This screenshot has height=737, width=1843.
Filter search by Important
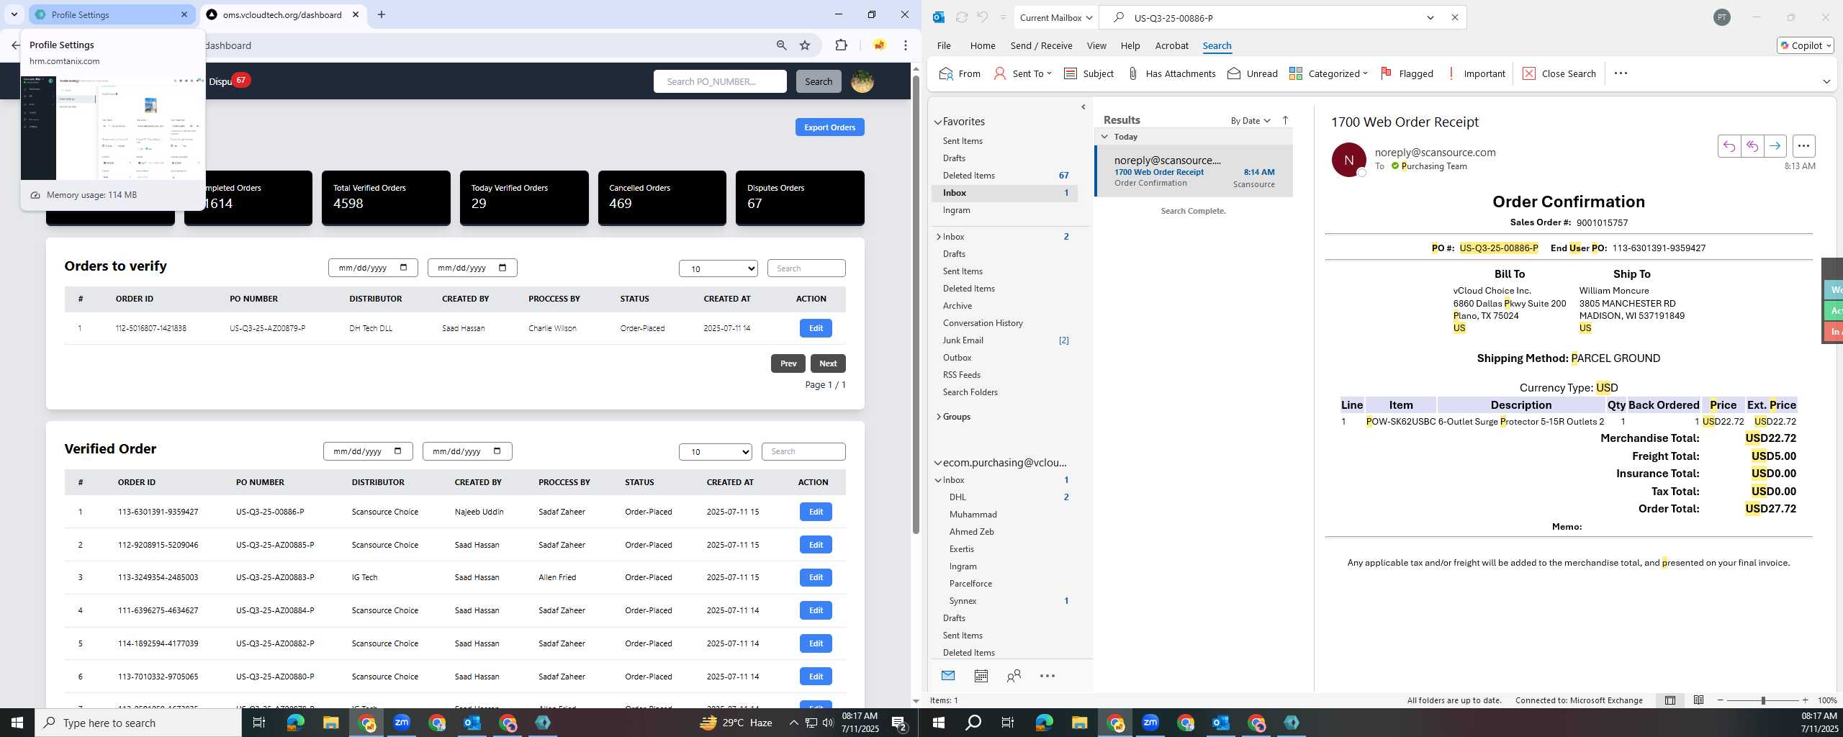tap(1476, 73)
